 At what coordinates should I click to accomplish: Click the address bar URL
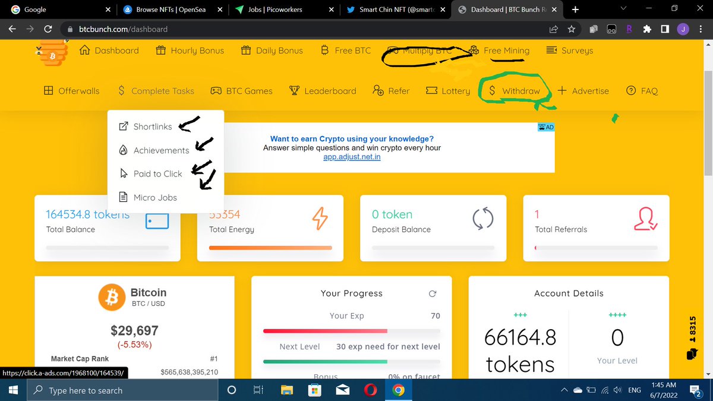pyautogui.click(x=123, y=29)
